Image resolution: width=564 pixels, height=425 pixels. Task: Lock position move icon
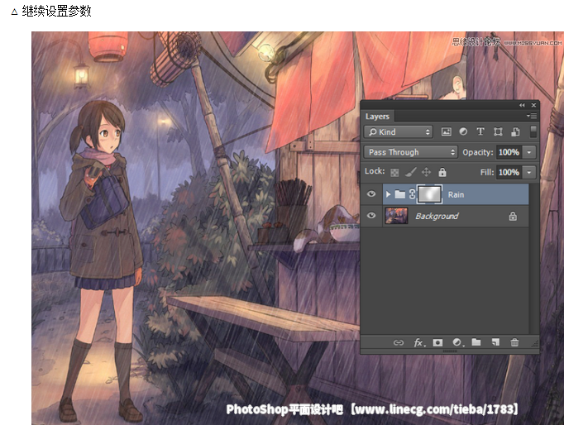click(426, 172)
